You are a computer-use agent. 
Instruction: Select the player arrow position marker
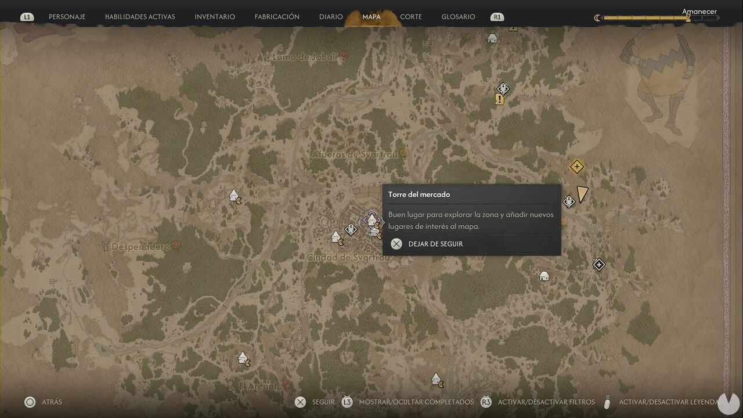[582, 194]
